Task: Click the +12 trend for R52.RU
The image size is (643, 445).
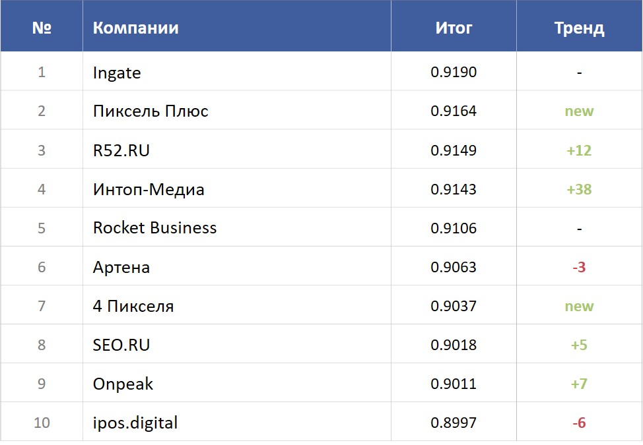Action: (x=579, y=150)
